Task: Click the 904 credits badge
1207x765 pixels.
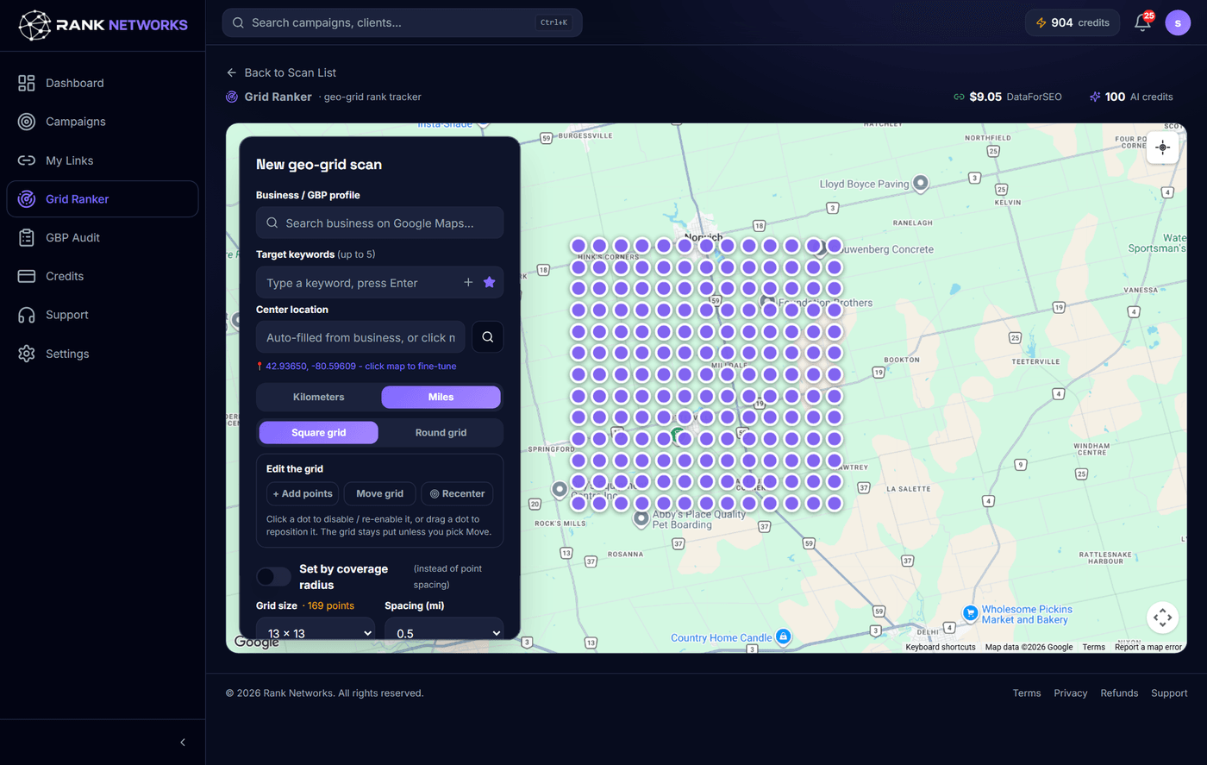Action: pyautogui.click(x=1073, y=22)
